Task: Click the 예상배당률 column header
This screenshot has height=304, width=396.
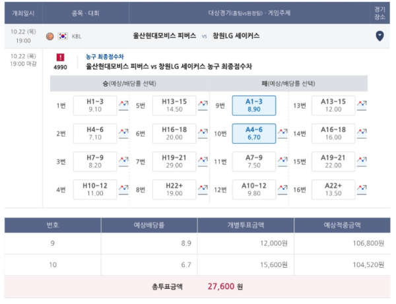Action: click(149, 225)
